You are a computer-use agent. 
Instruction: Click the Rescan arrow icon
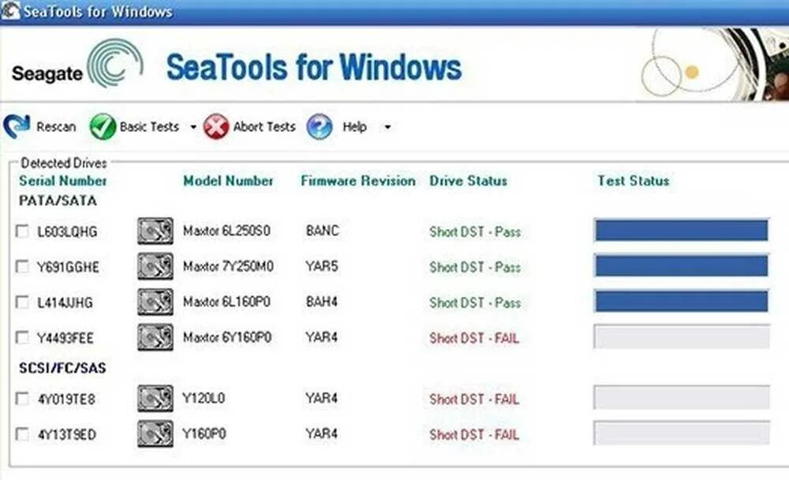click(x=17, y=126)
